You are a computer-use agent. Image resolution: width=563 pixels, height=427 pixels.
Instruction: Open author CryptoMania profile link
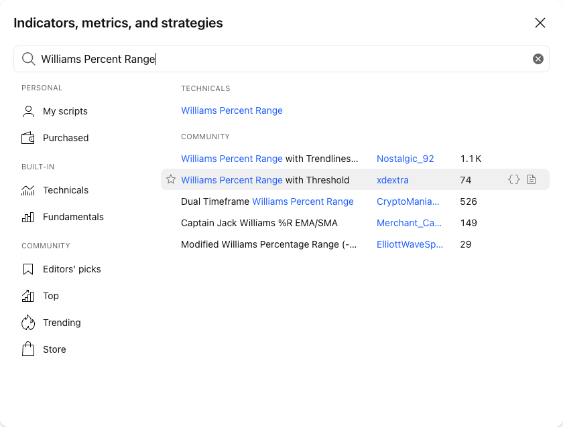408,201
